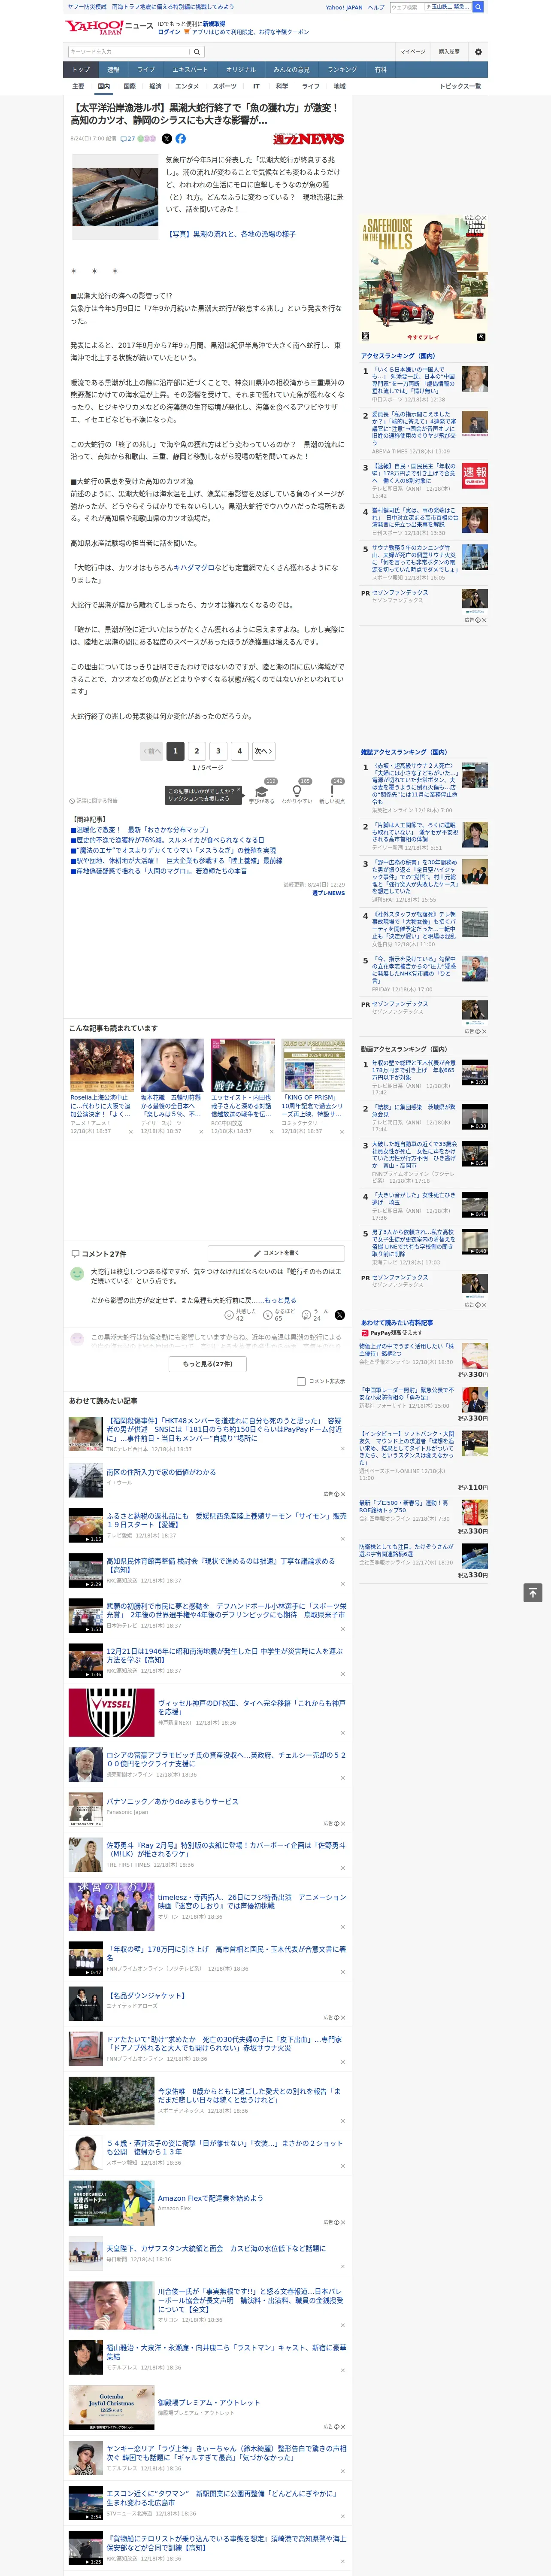This screenshot has width=551, height=2576.
Task: Share the article on Facebook
Action: 181,139
